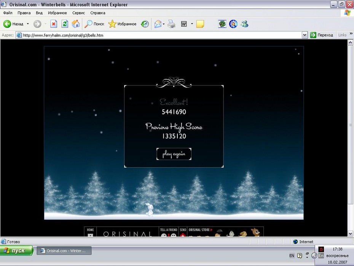Click red tray icon above En
Image resolution: width=354 pixels, height=266 pixels.
tap(321, 249)
